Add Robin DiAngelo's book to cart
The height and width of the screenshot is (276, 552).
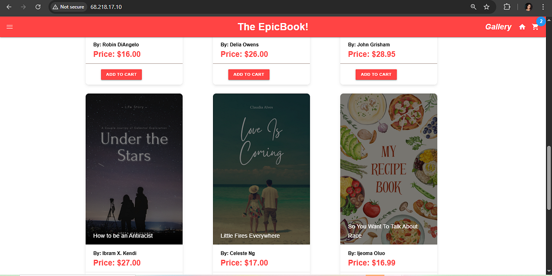121,74
